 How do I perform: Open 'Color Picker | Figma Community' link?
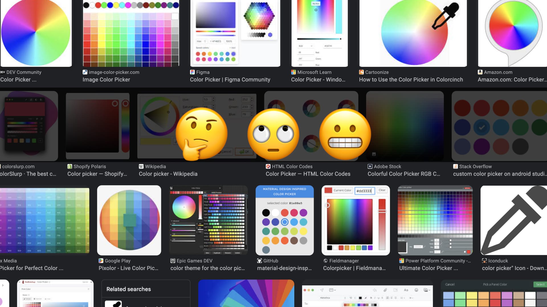[230, 80]
